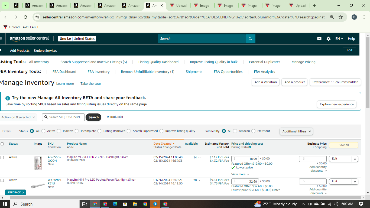Select the Active status filter

click(43, 131)
